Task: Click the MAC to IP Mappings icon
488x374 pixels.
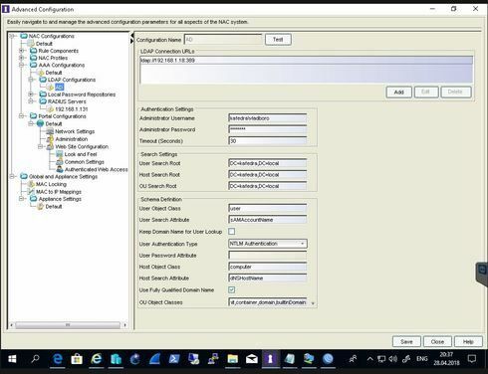Action: point(31,192)
